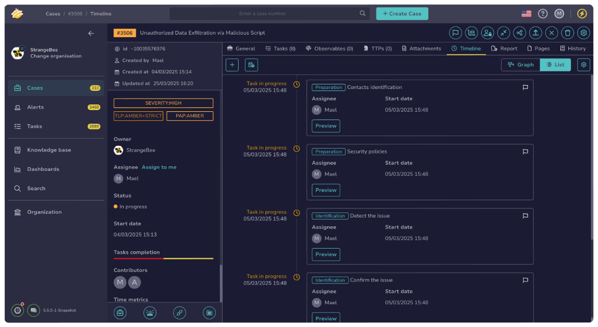Preview the Detect the issue task

326,254
